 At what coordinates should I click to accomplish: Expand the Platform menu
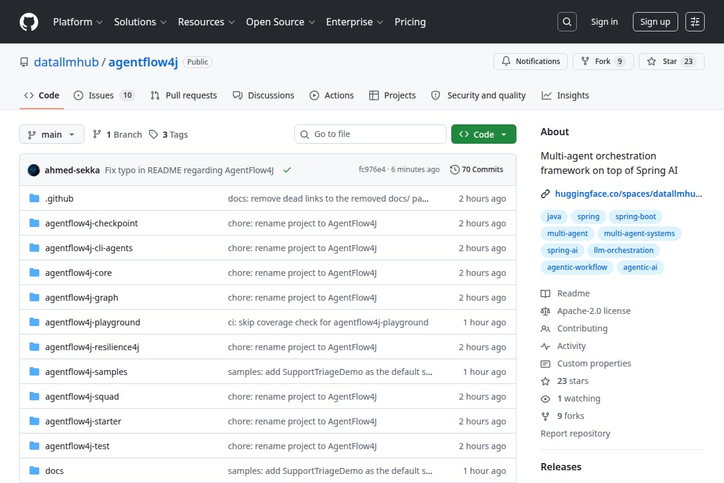[x=77, y=22]
